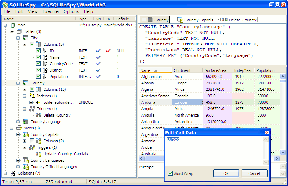
Task: Click the Delete_Country trigger icon
Action: point(39,115)
